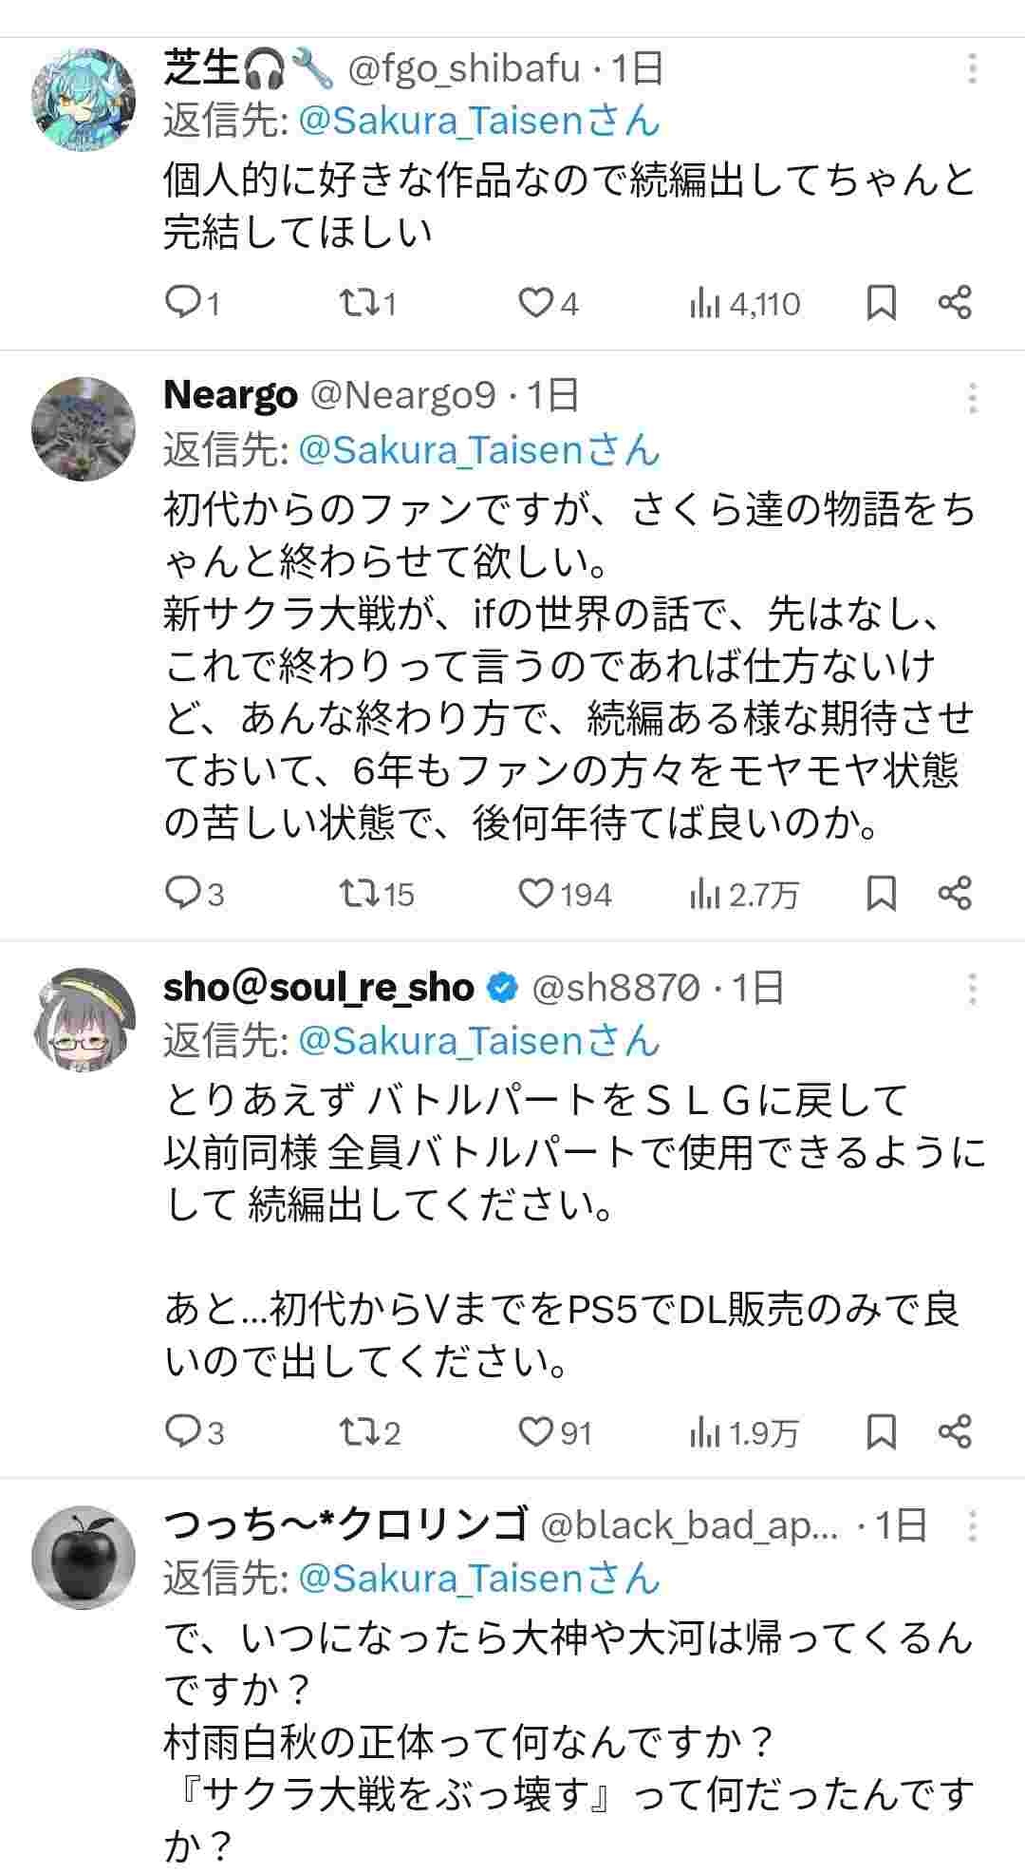Open more options on sho@soul_re_sho's tweet
This screenshot has height=1873, width=1025.
(x=973, y=990)
